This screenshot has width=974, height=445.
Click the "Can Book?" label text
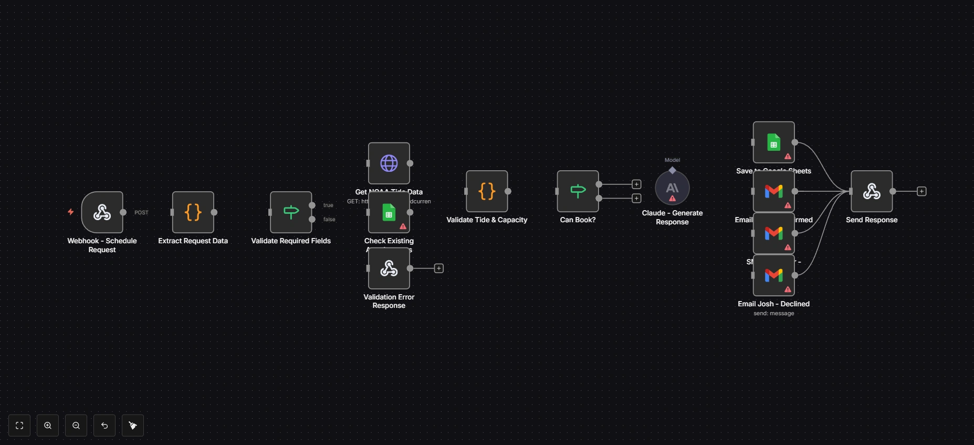pos(578,220)
